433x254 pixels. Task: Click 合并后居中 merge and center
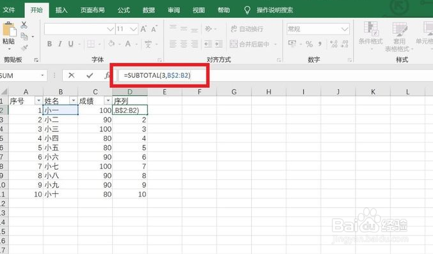pos(250,44)
